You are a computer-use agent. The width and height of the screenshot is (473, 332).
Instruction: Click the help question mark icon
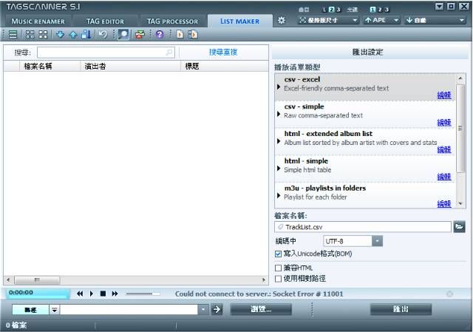(159, 35)
